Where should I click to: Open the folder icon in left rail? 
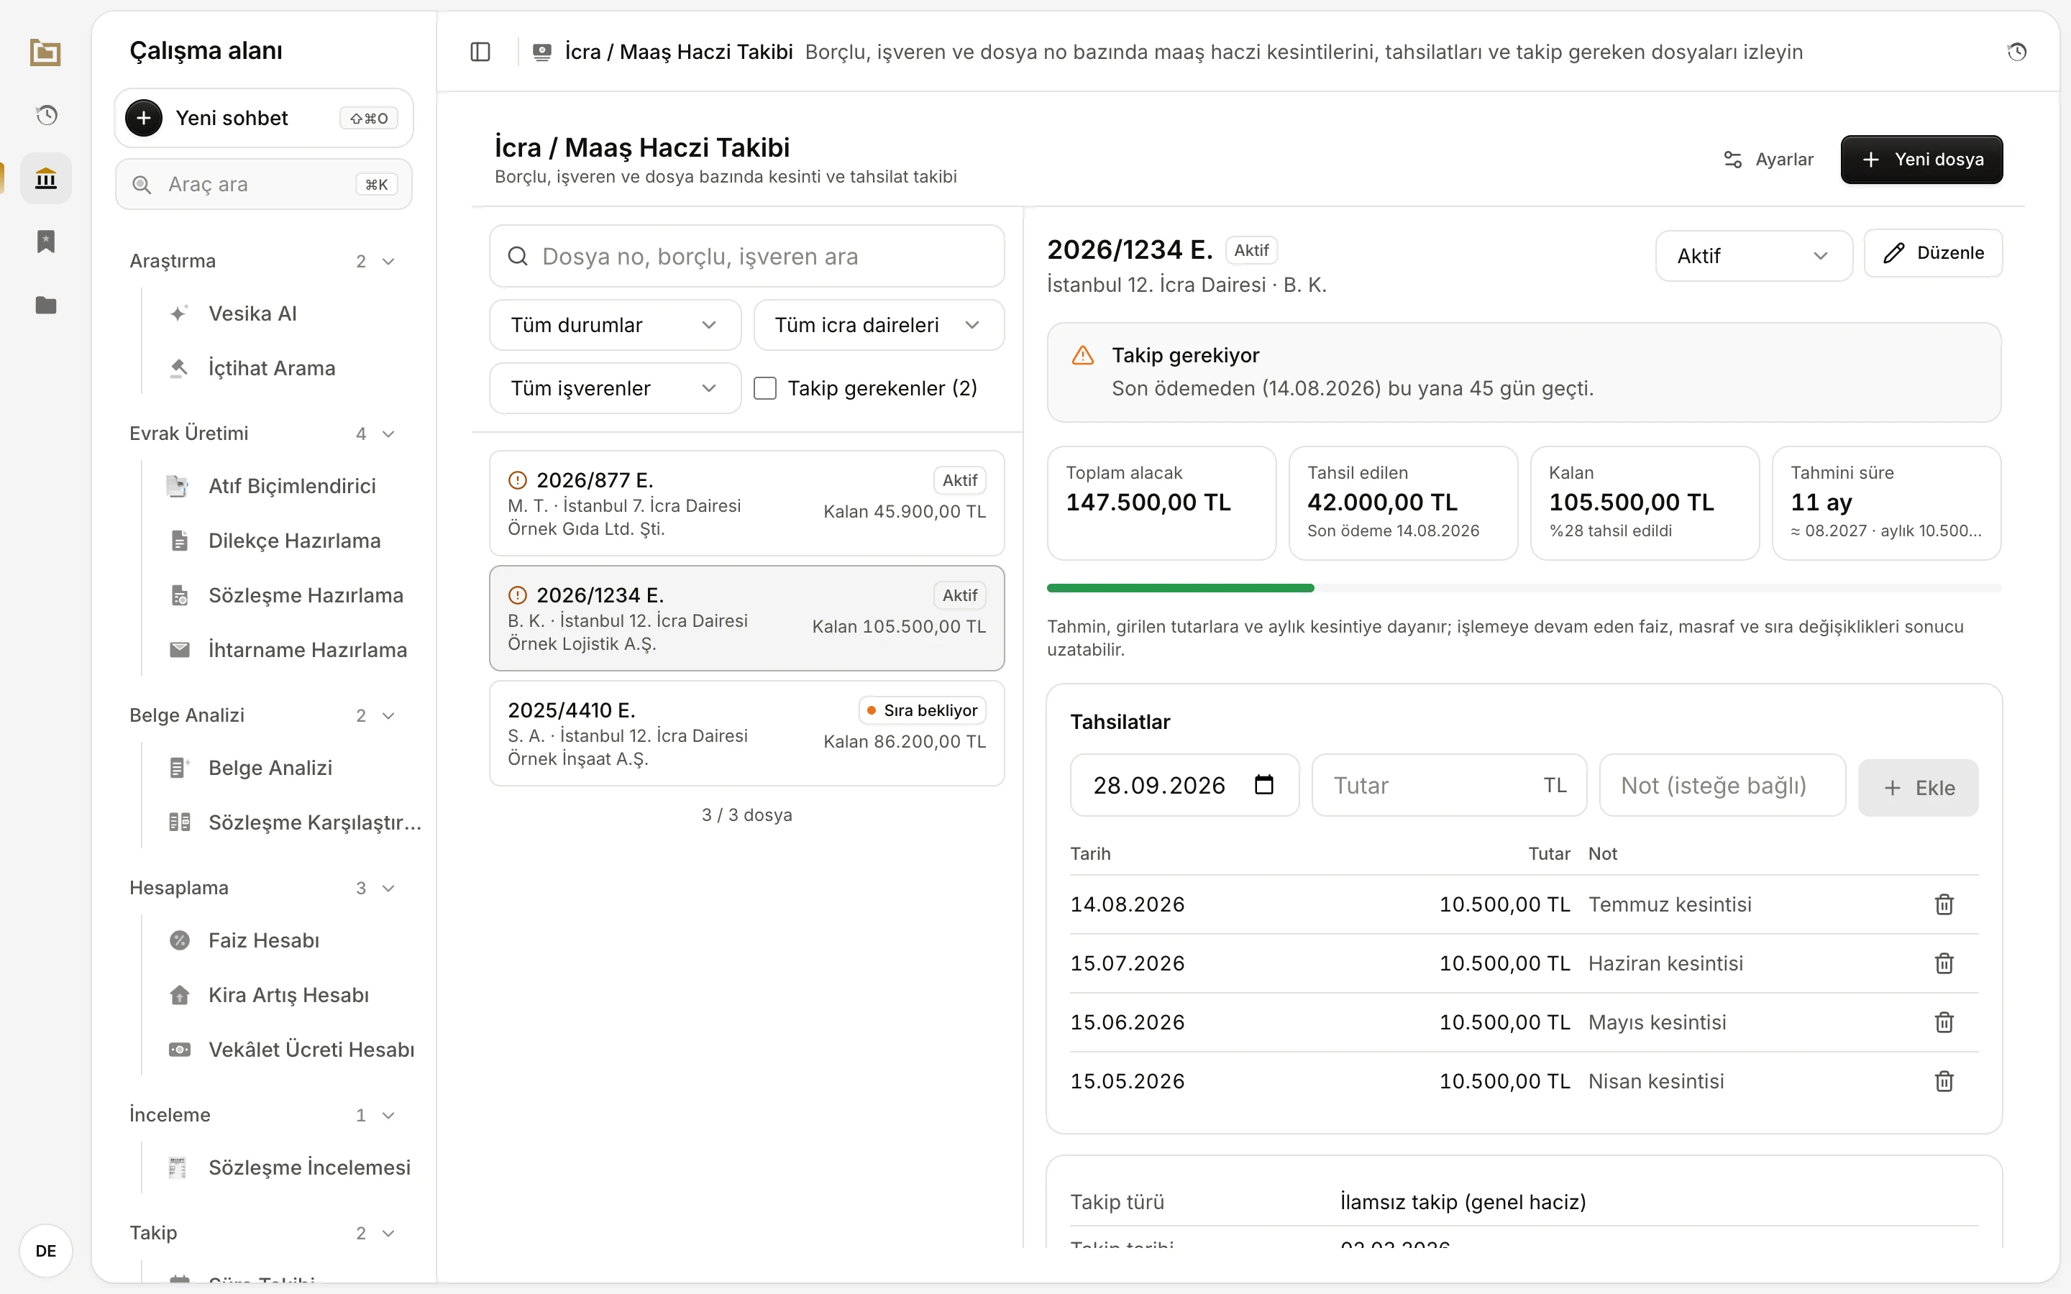pos(46,305)
